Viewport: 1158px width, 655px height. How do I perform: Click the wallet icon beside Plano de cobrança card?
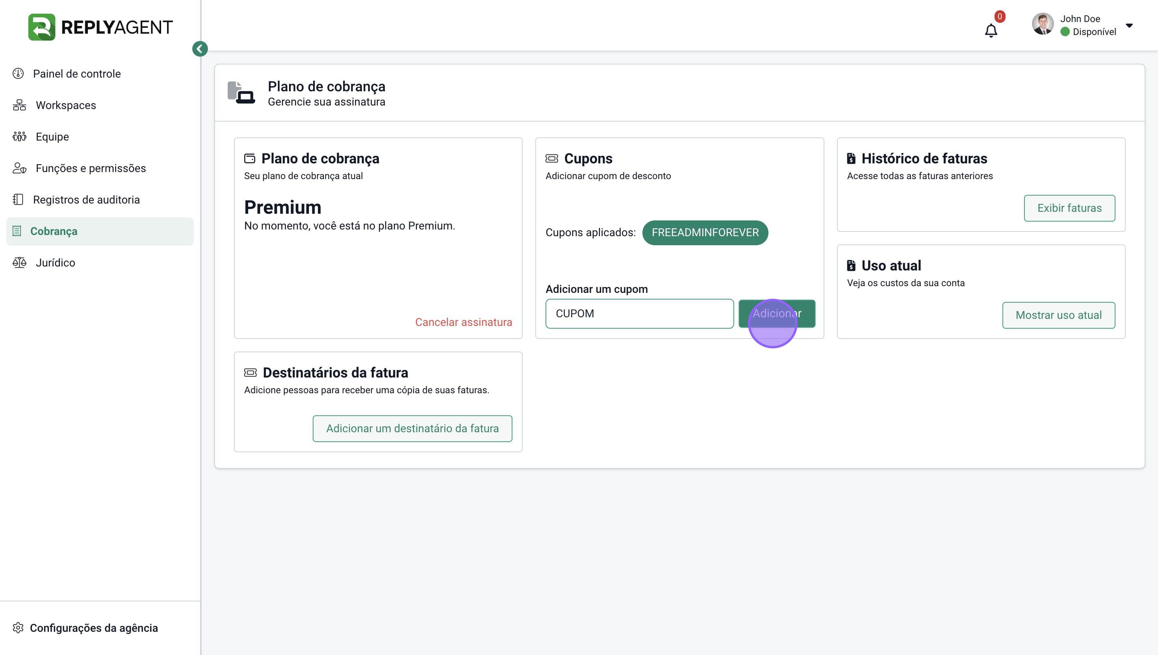[x=250, y=158]
